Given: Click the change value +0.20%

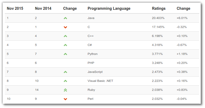Looking at the screenshot, I should point(182,63).
